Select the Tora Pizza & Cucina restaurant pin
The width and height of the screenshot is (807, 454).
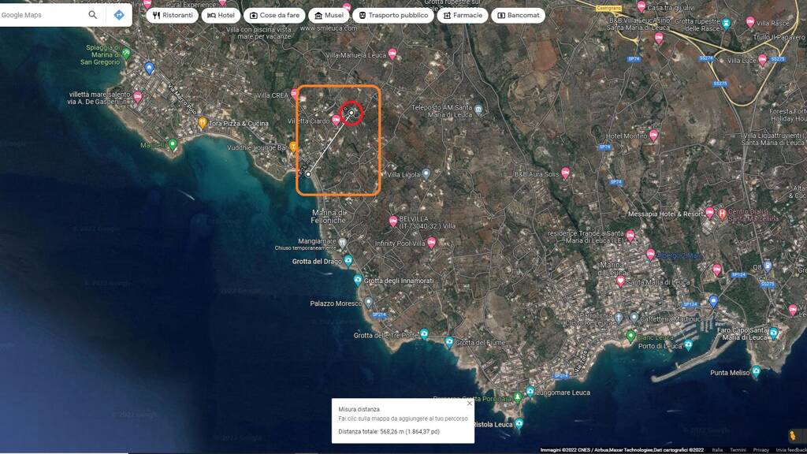pos(203,123)
